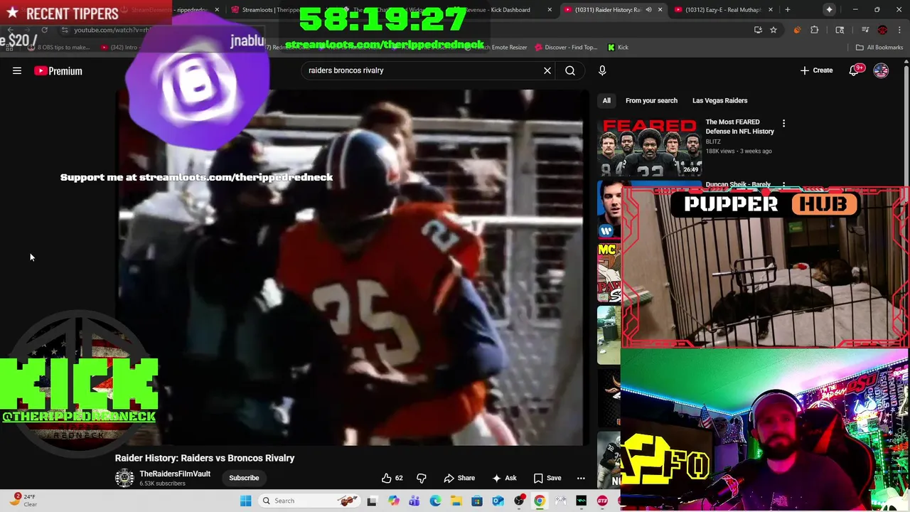Open Windows Start menu
This screenshot has height=512, width=910.
click(x=245, y=501)
